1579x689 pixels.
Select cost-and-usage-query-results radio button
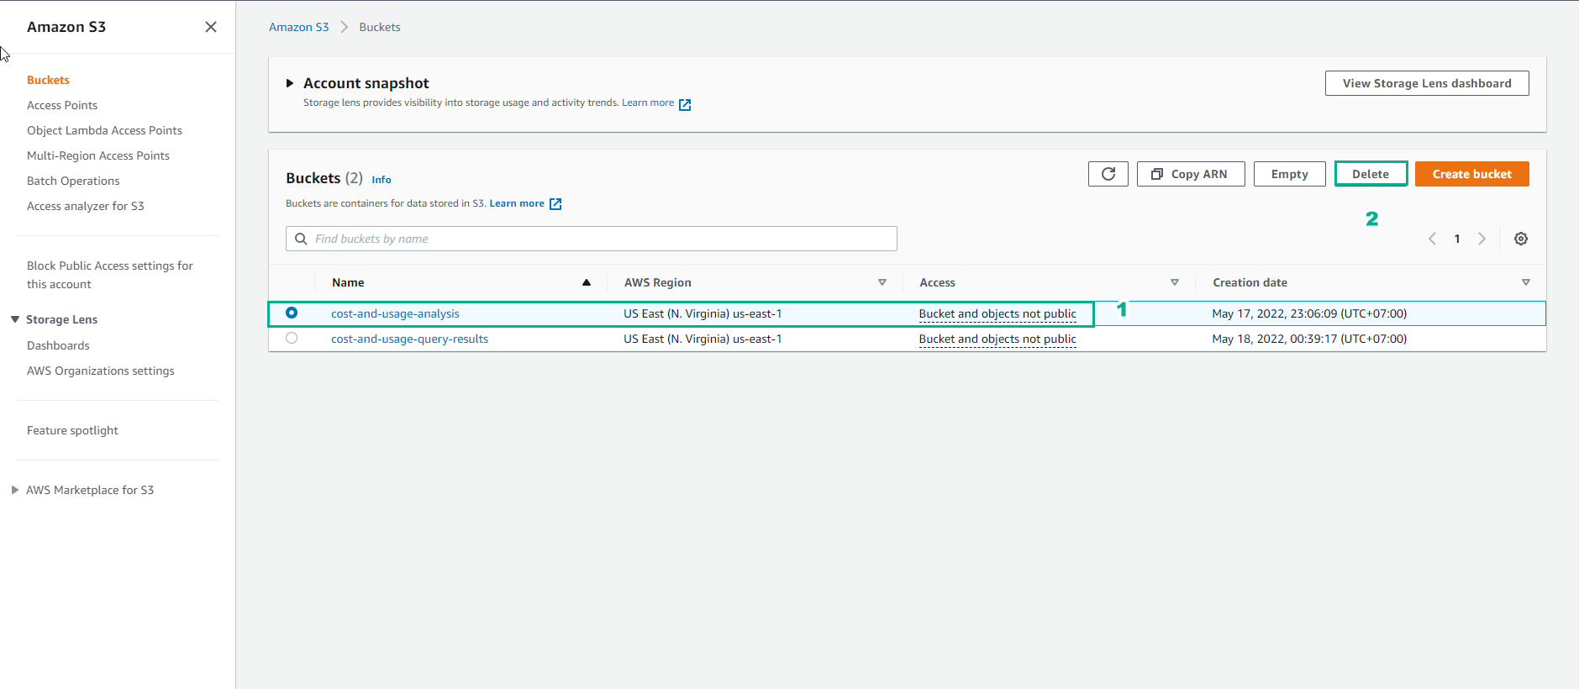pyautogui.click(x=292, y=338)
